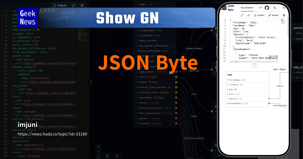Click "streetAddress" line in phone editor
The width and height of the screenshot is (303, 159).
click(x=256, y=37)
